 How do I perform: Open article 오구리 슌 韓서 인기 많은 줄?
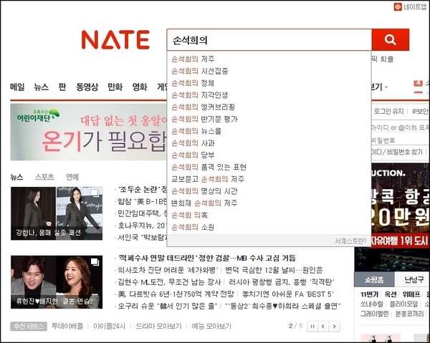[168, 306]
